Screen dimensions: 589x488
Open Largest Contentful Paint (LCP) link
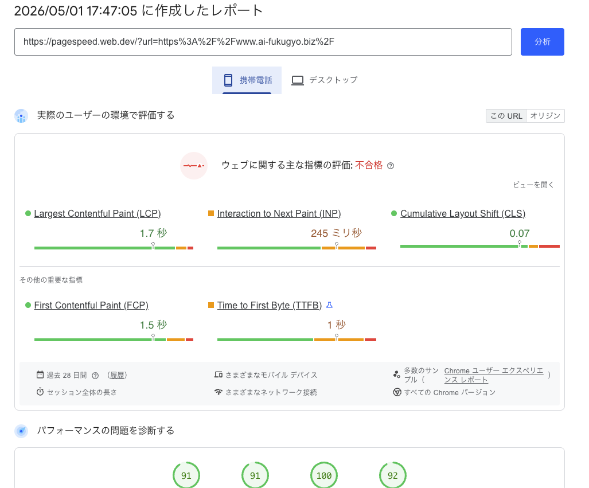coord(97,213)
